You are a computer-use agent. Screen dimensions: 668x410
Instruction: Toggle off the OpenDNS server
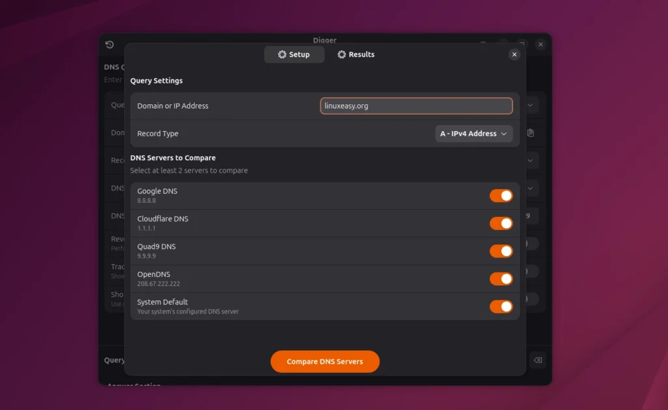pyautogui.click(x=501, y=278)
